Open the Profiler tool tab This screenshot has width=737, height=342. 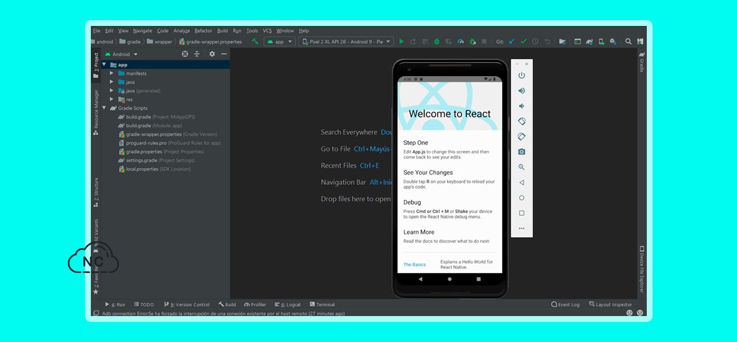click(x=255, y=305)
